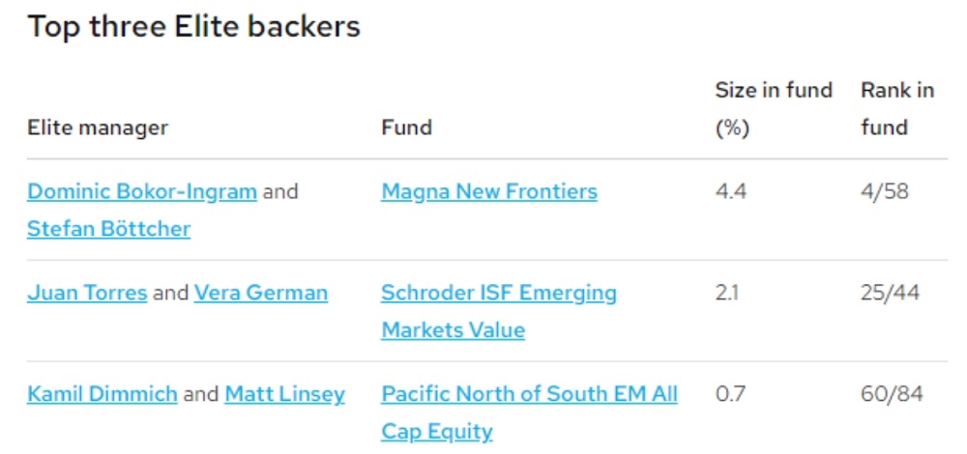Screen dimensions: 967x454
Task: Open Dominic Bokor-Ingram's manager profile link
Action: (142, 191)
